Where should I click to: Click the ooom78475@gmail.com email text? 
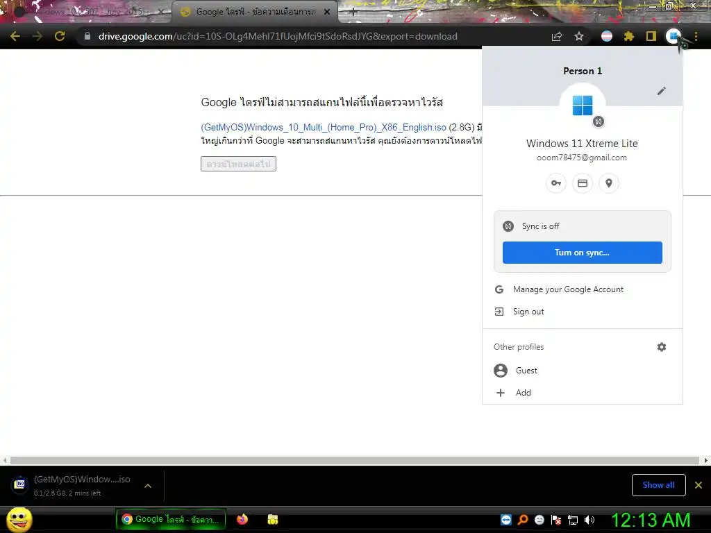tap(582, 158)
